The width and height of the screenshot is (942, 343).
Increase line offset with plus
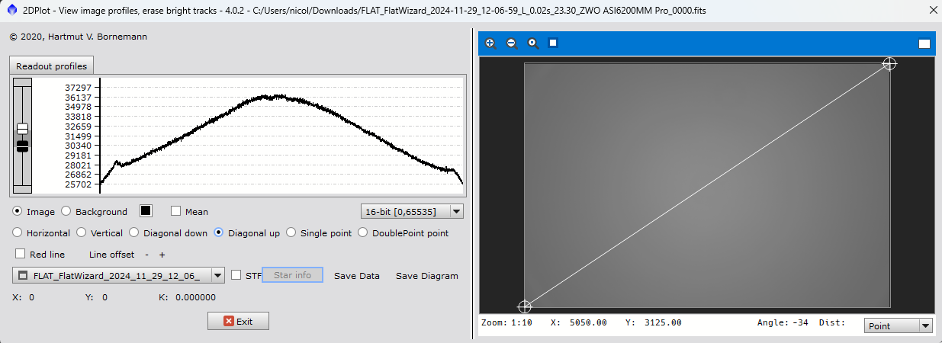[x=162, y=254]
